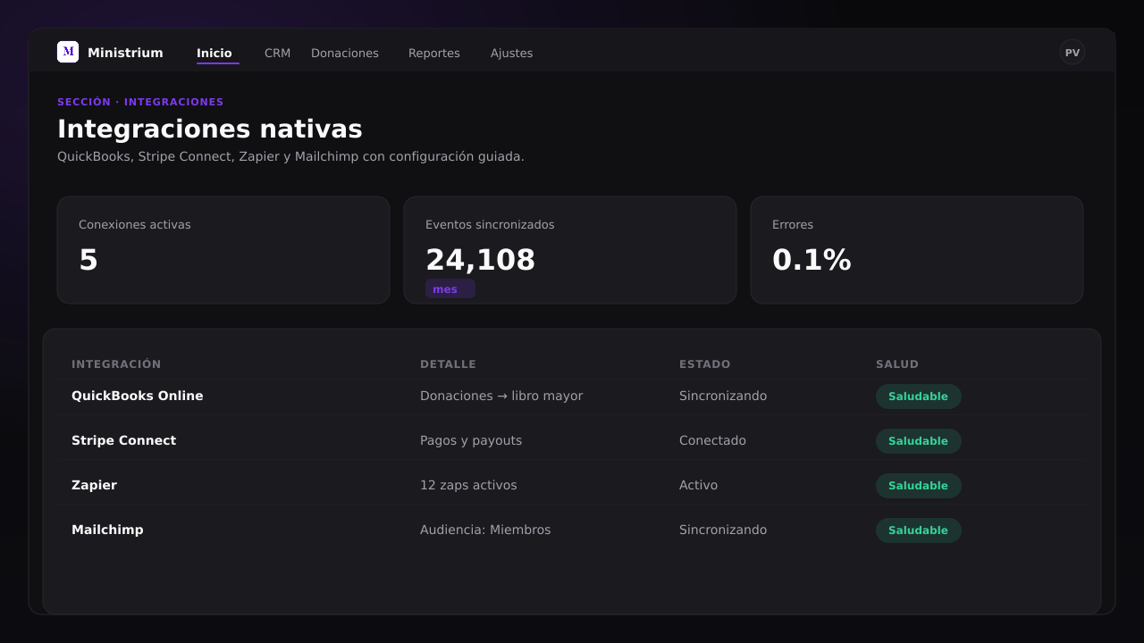Click the Saludable badge for Mailchimp
The width and height of the screenshot is (1144, 643).
(918, 530)
